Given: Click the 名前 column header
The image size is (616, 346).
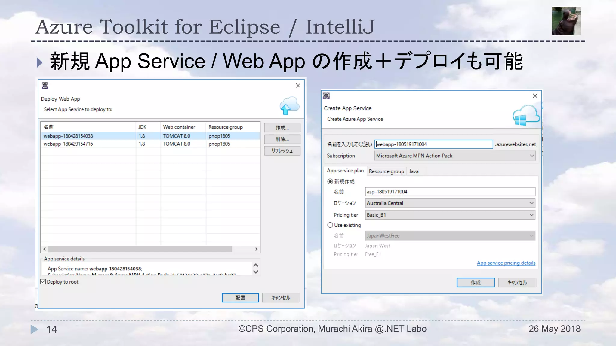Looking at the screenshot, I should tap(88, 127).
